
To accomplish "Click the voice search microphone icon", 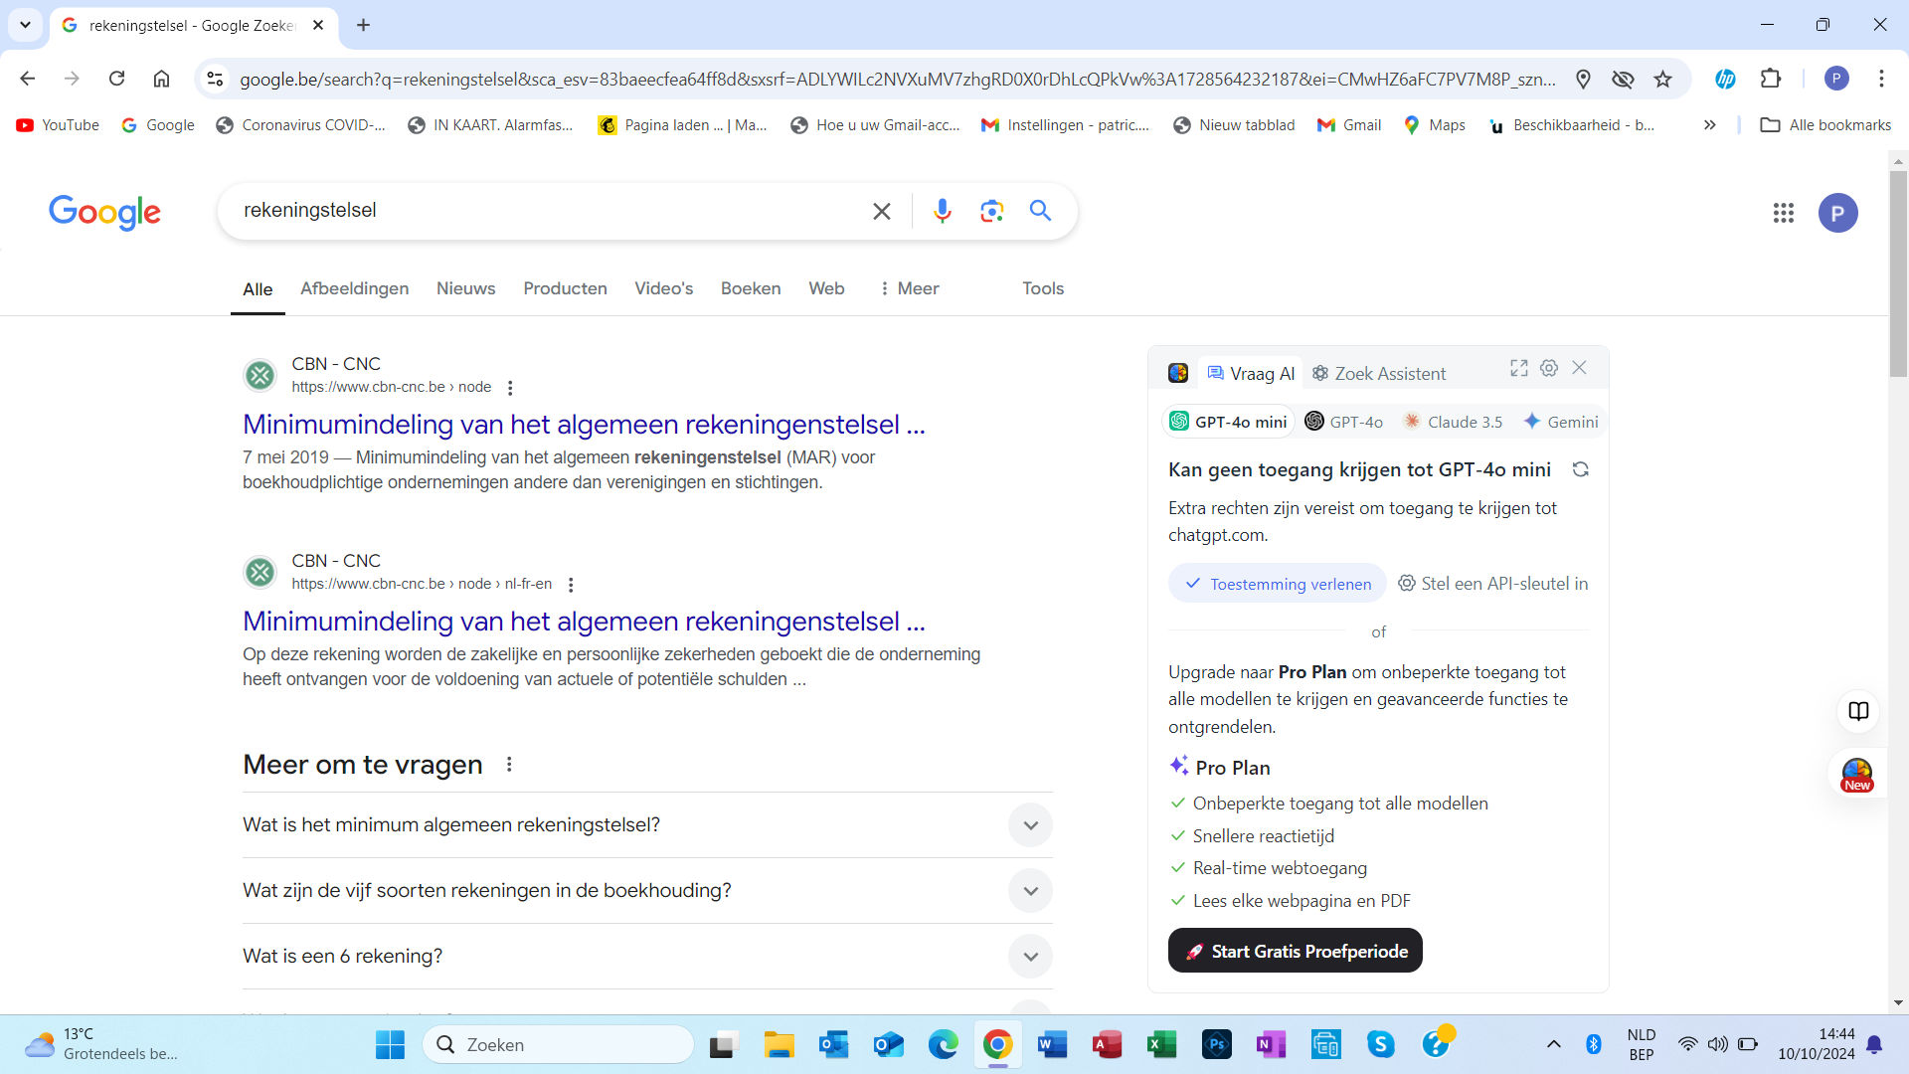I will (942, 211).
